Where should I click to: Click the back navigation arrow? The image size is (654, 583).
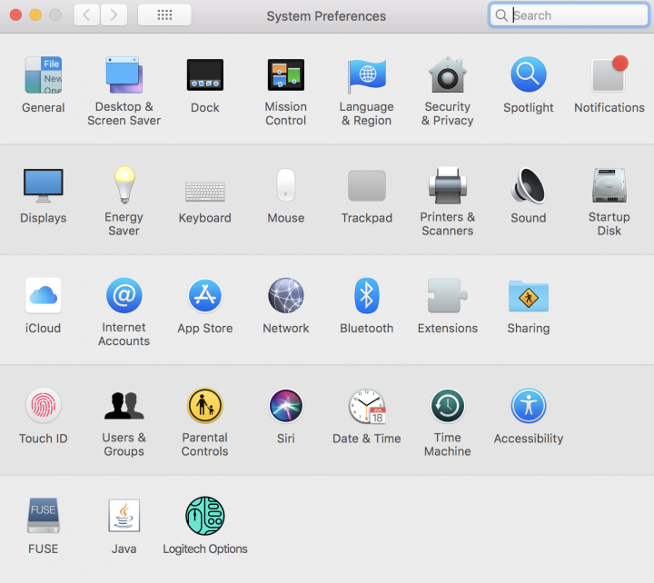87,15
